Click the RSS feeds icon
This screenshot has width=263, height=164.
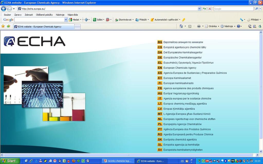point(190,26)
